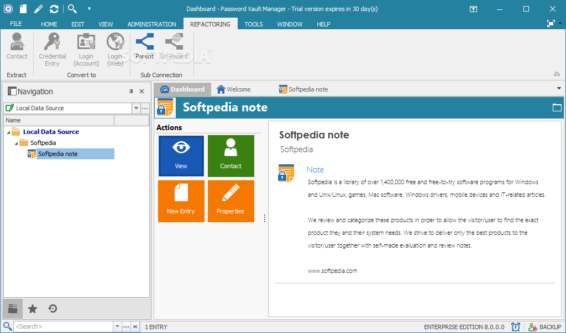Screen dimensions: 566x333
Task: Switch to the EDIT ribbon tab
Action: pyautogui.click(x=77, y=24)
